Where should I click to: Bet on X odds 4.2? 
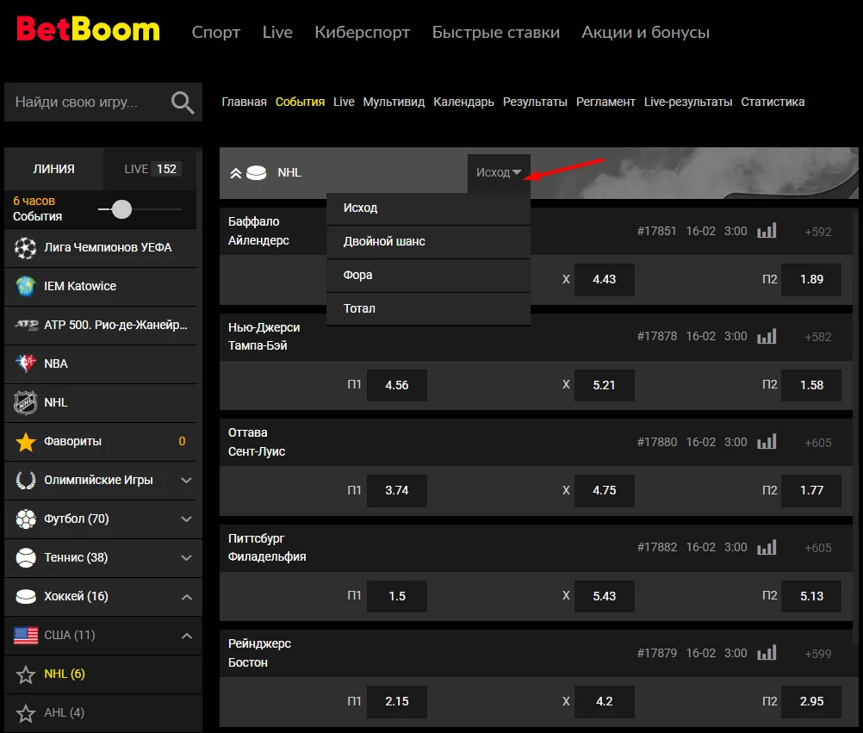coord(604,702)
